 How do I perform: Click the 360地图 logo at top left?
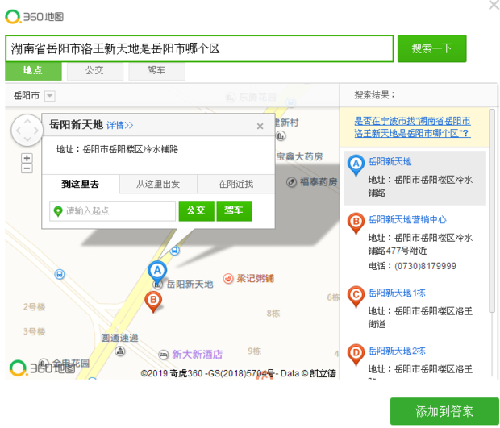(x=35, y=17)
